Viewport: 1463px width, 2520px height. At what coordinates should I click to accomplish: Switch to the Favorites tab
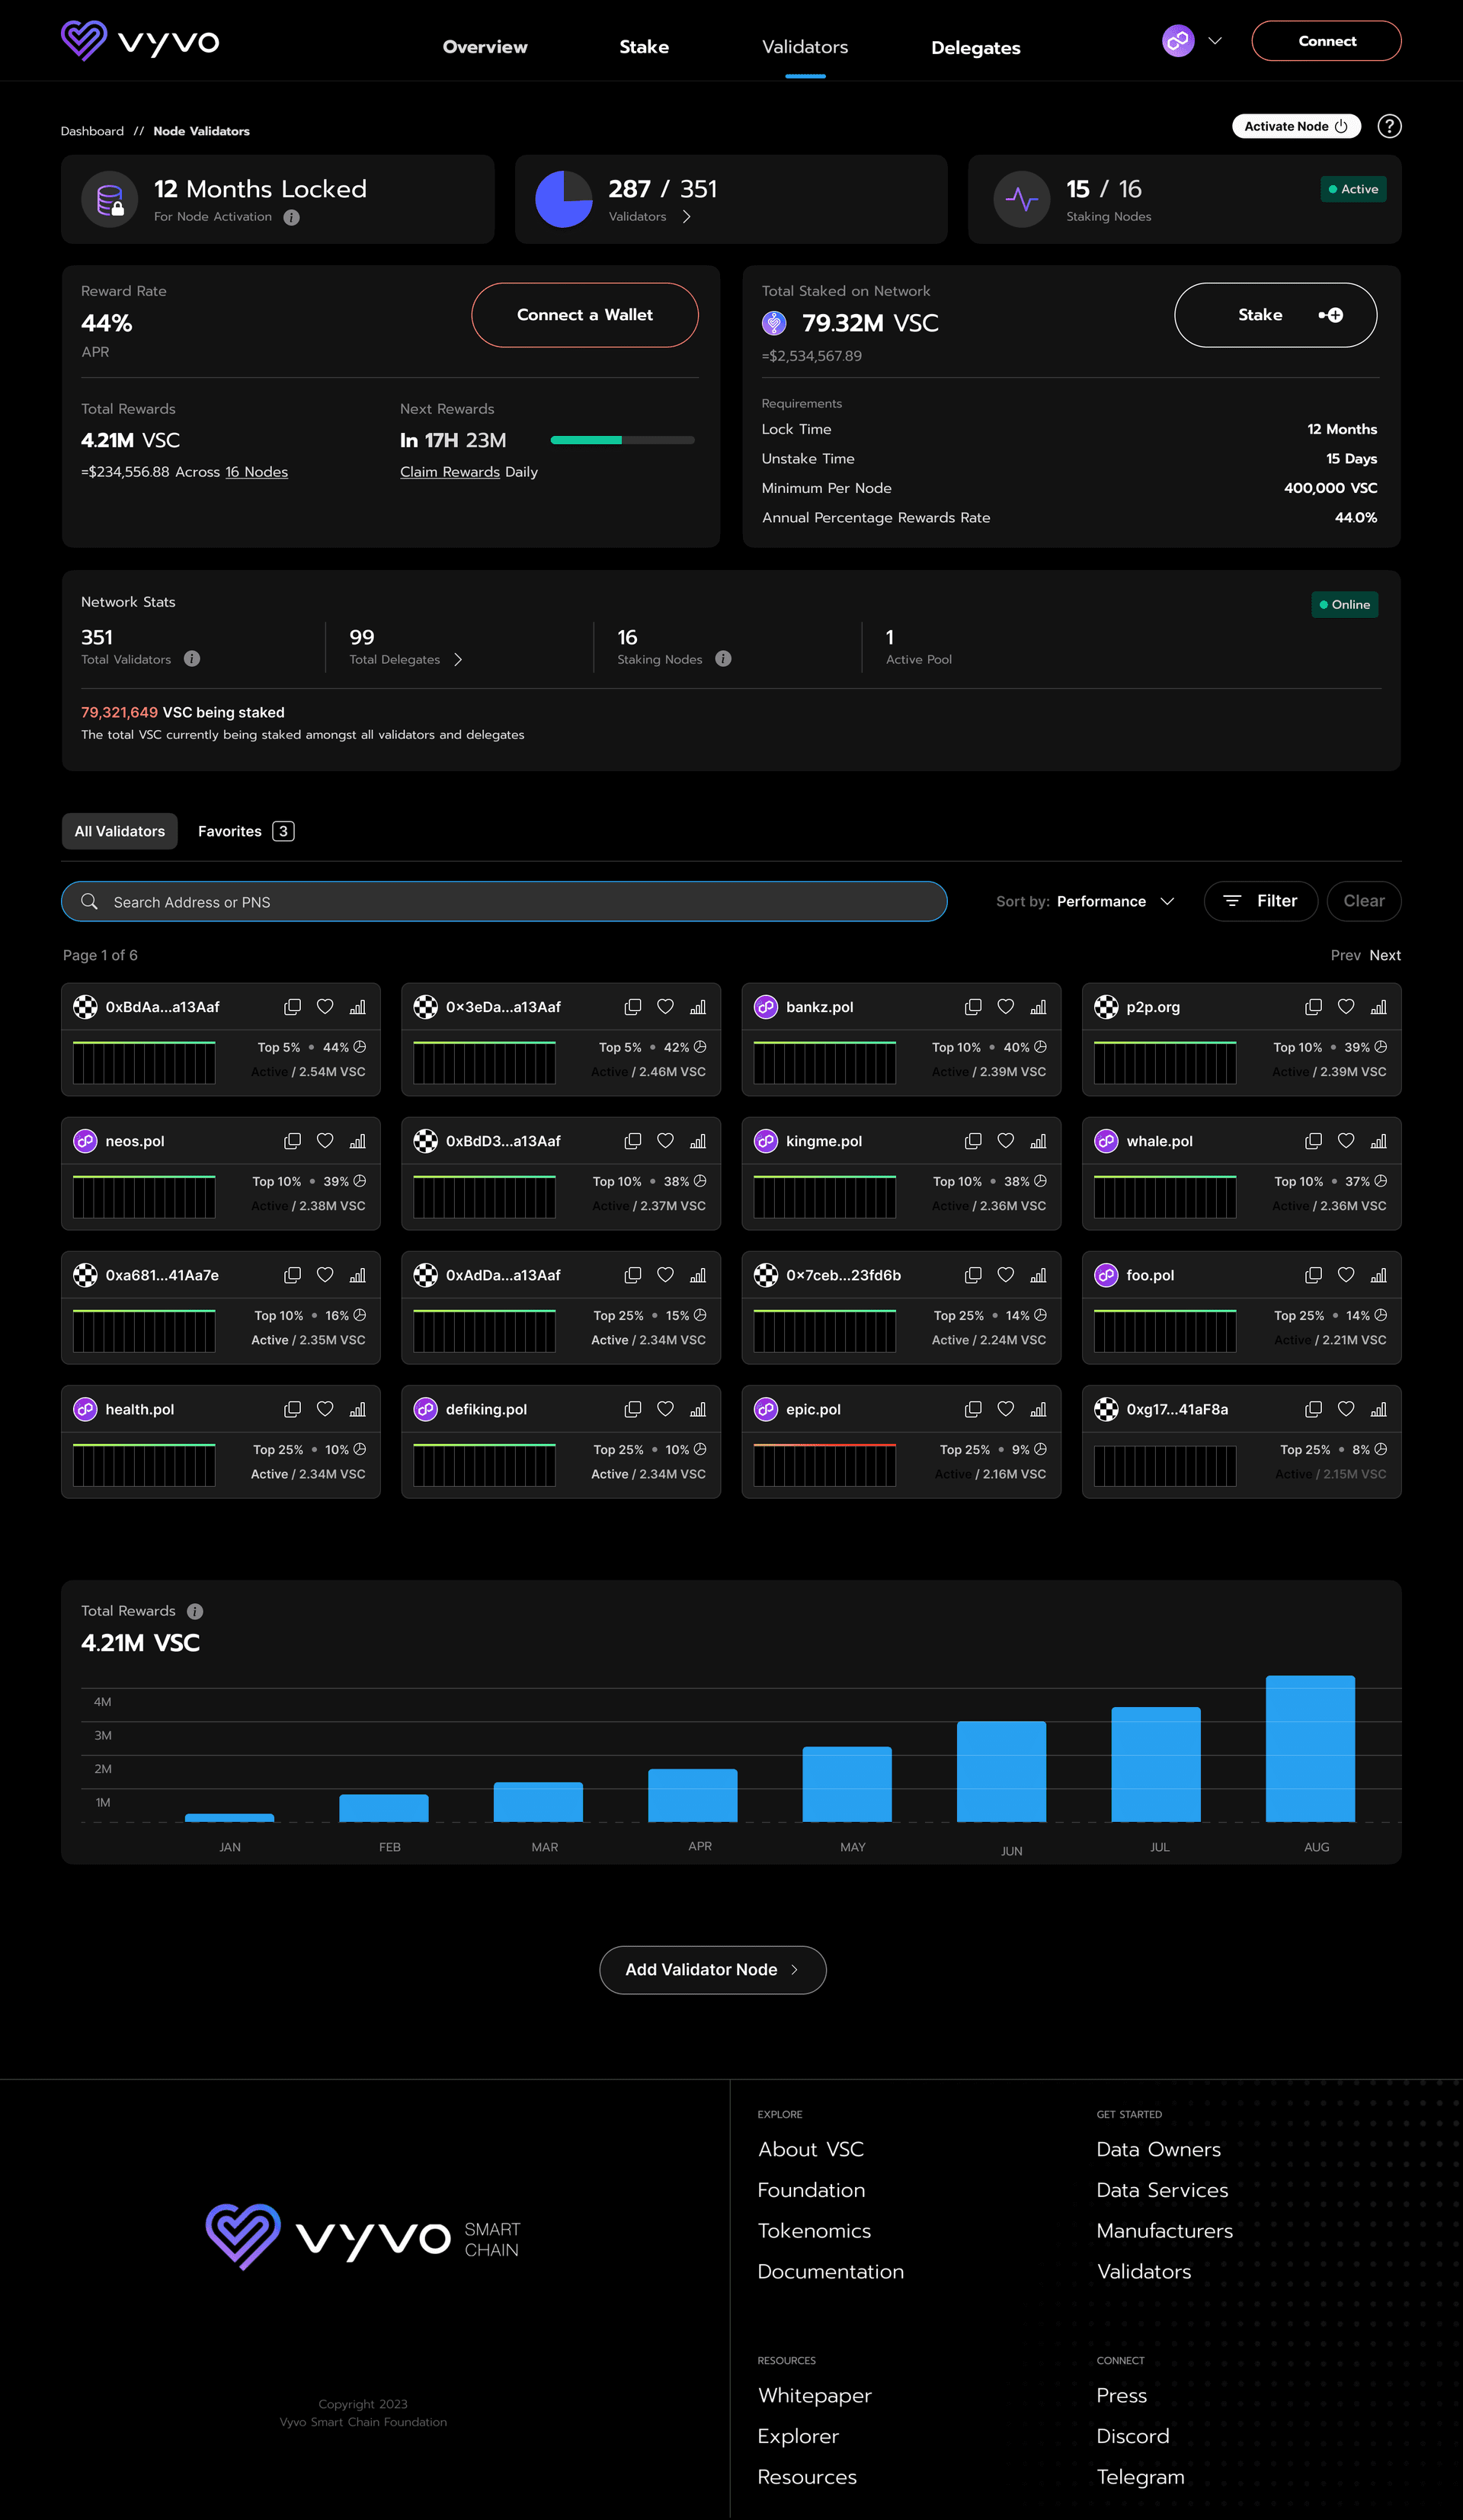tap(246, 831)
